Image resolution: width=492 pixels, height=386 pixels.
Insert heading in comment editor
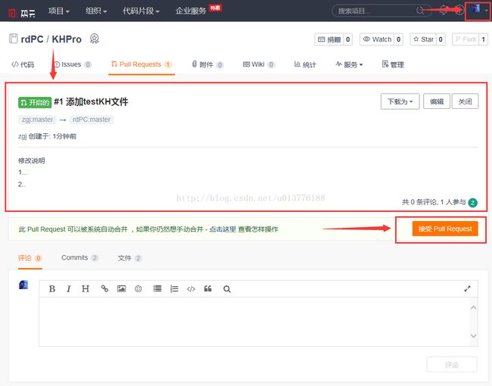point(86,288)
